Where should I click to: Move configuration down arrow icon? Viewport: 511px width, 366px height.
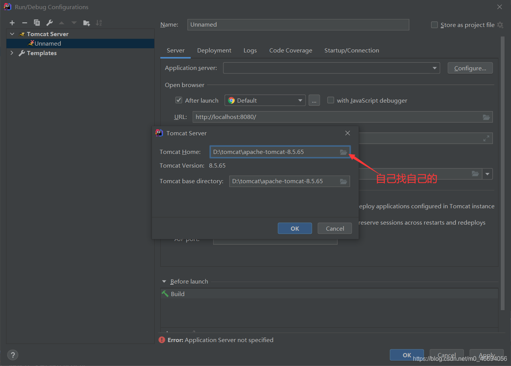(x=74, y=23)
